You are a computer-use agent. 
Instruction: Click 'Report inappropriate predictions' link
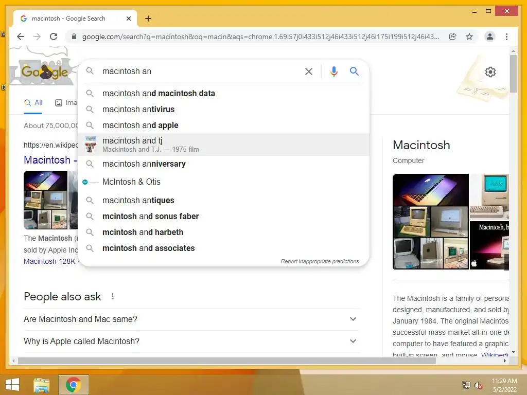coord(320,261)
